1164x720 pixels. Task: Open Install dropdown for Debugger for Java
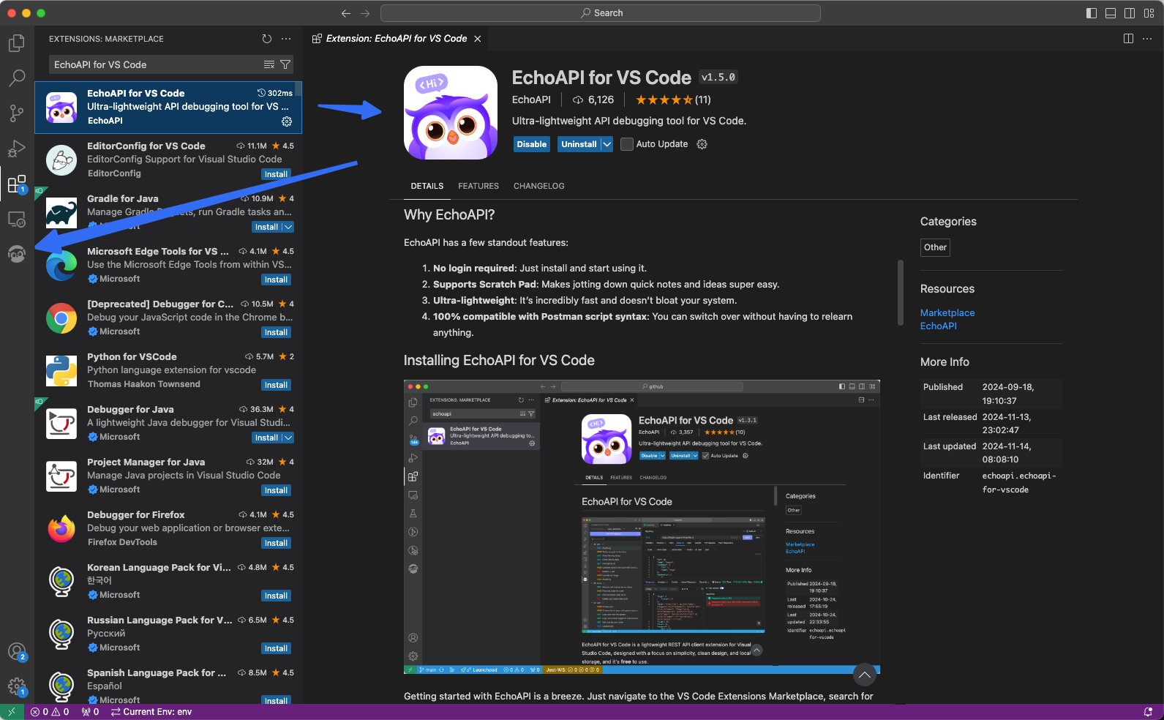[288, 438]
